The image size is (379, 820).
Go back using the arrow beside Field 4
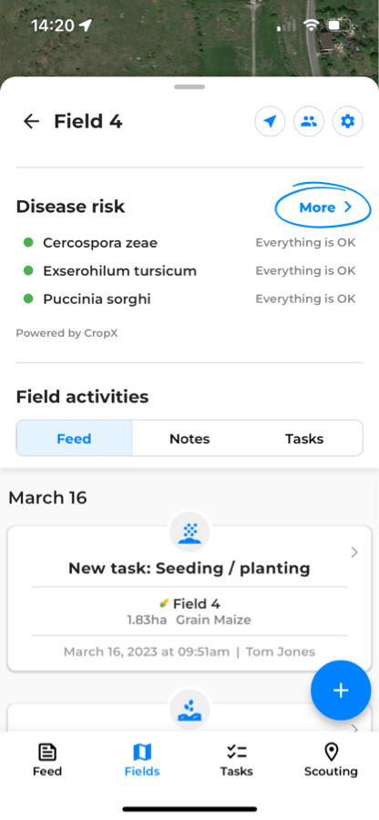[31, 121]
